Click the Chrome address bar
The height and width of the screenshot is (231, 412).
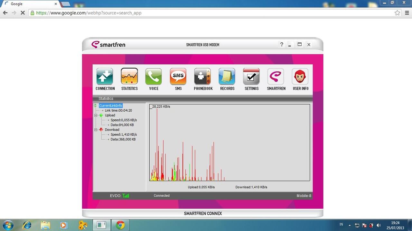click(215, 13)
